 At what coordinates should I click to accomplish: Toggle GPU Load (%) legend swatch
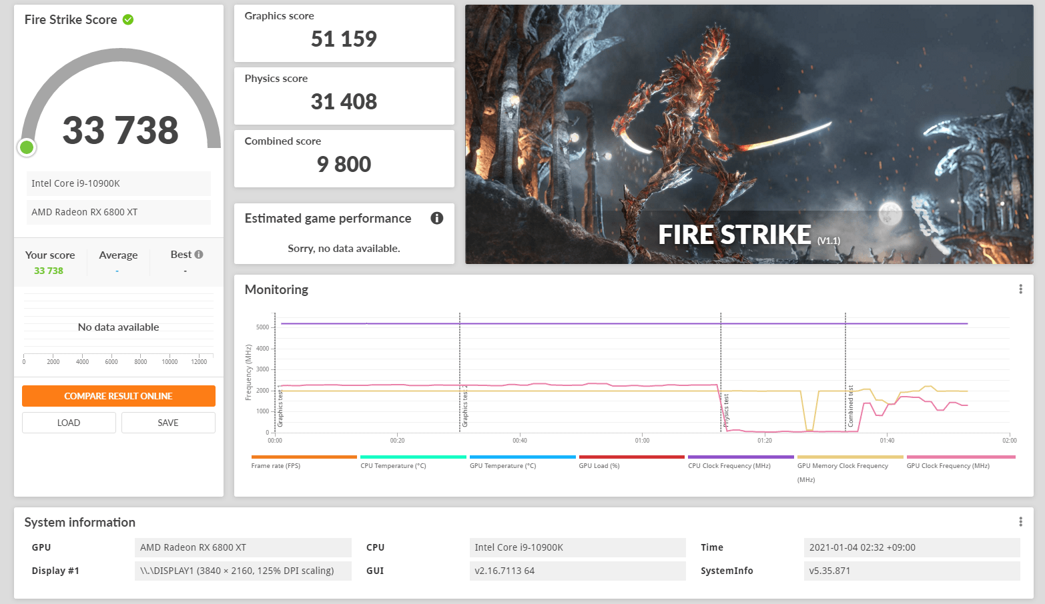tap(631, 457)
